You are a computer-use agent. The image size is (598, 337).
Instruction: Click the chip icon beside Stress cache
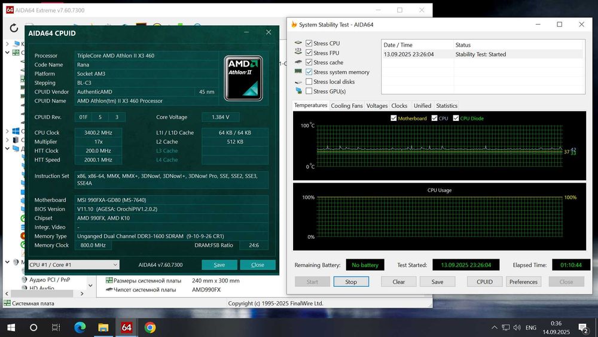[x=298, y=62]
